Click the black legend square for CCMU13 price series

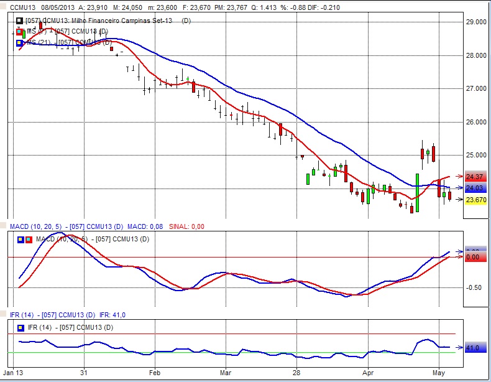(x=21, y=21)
